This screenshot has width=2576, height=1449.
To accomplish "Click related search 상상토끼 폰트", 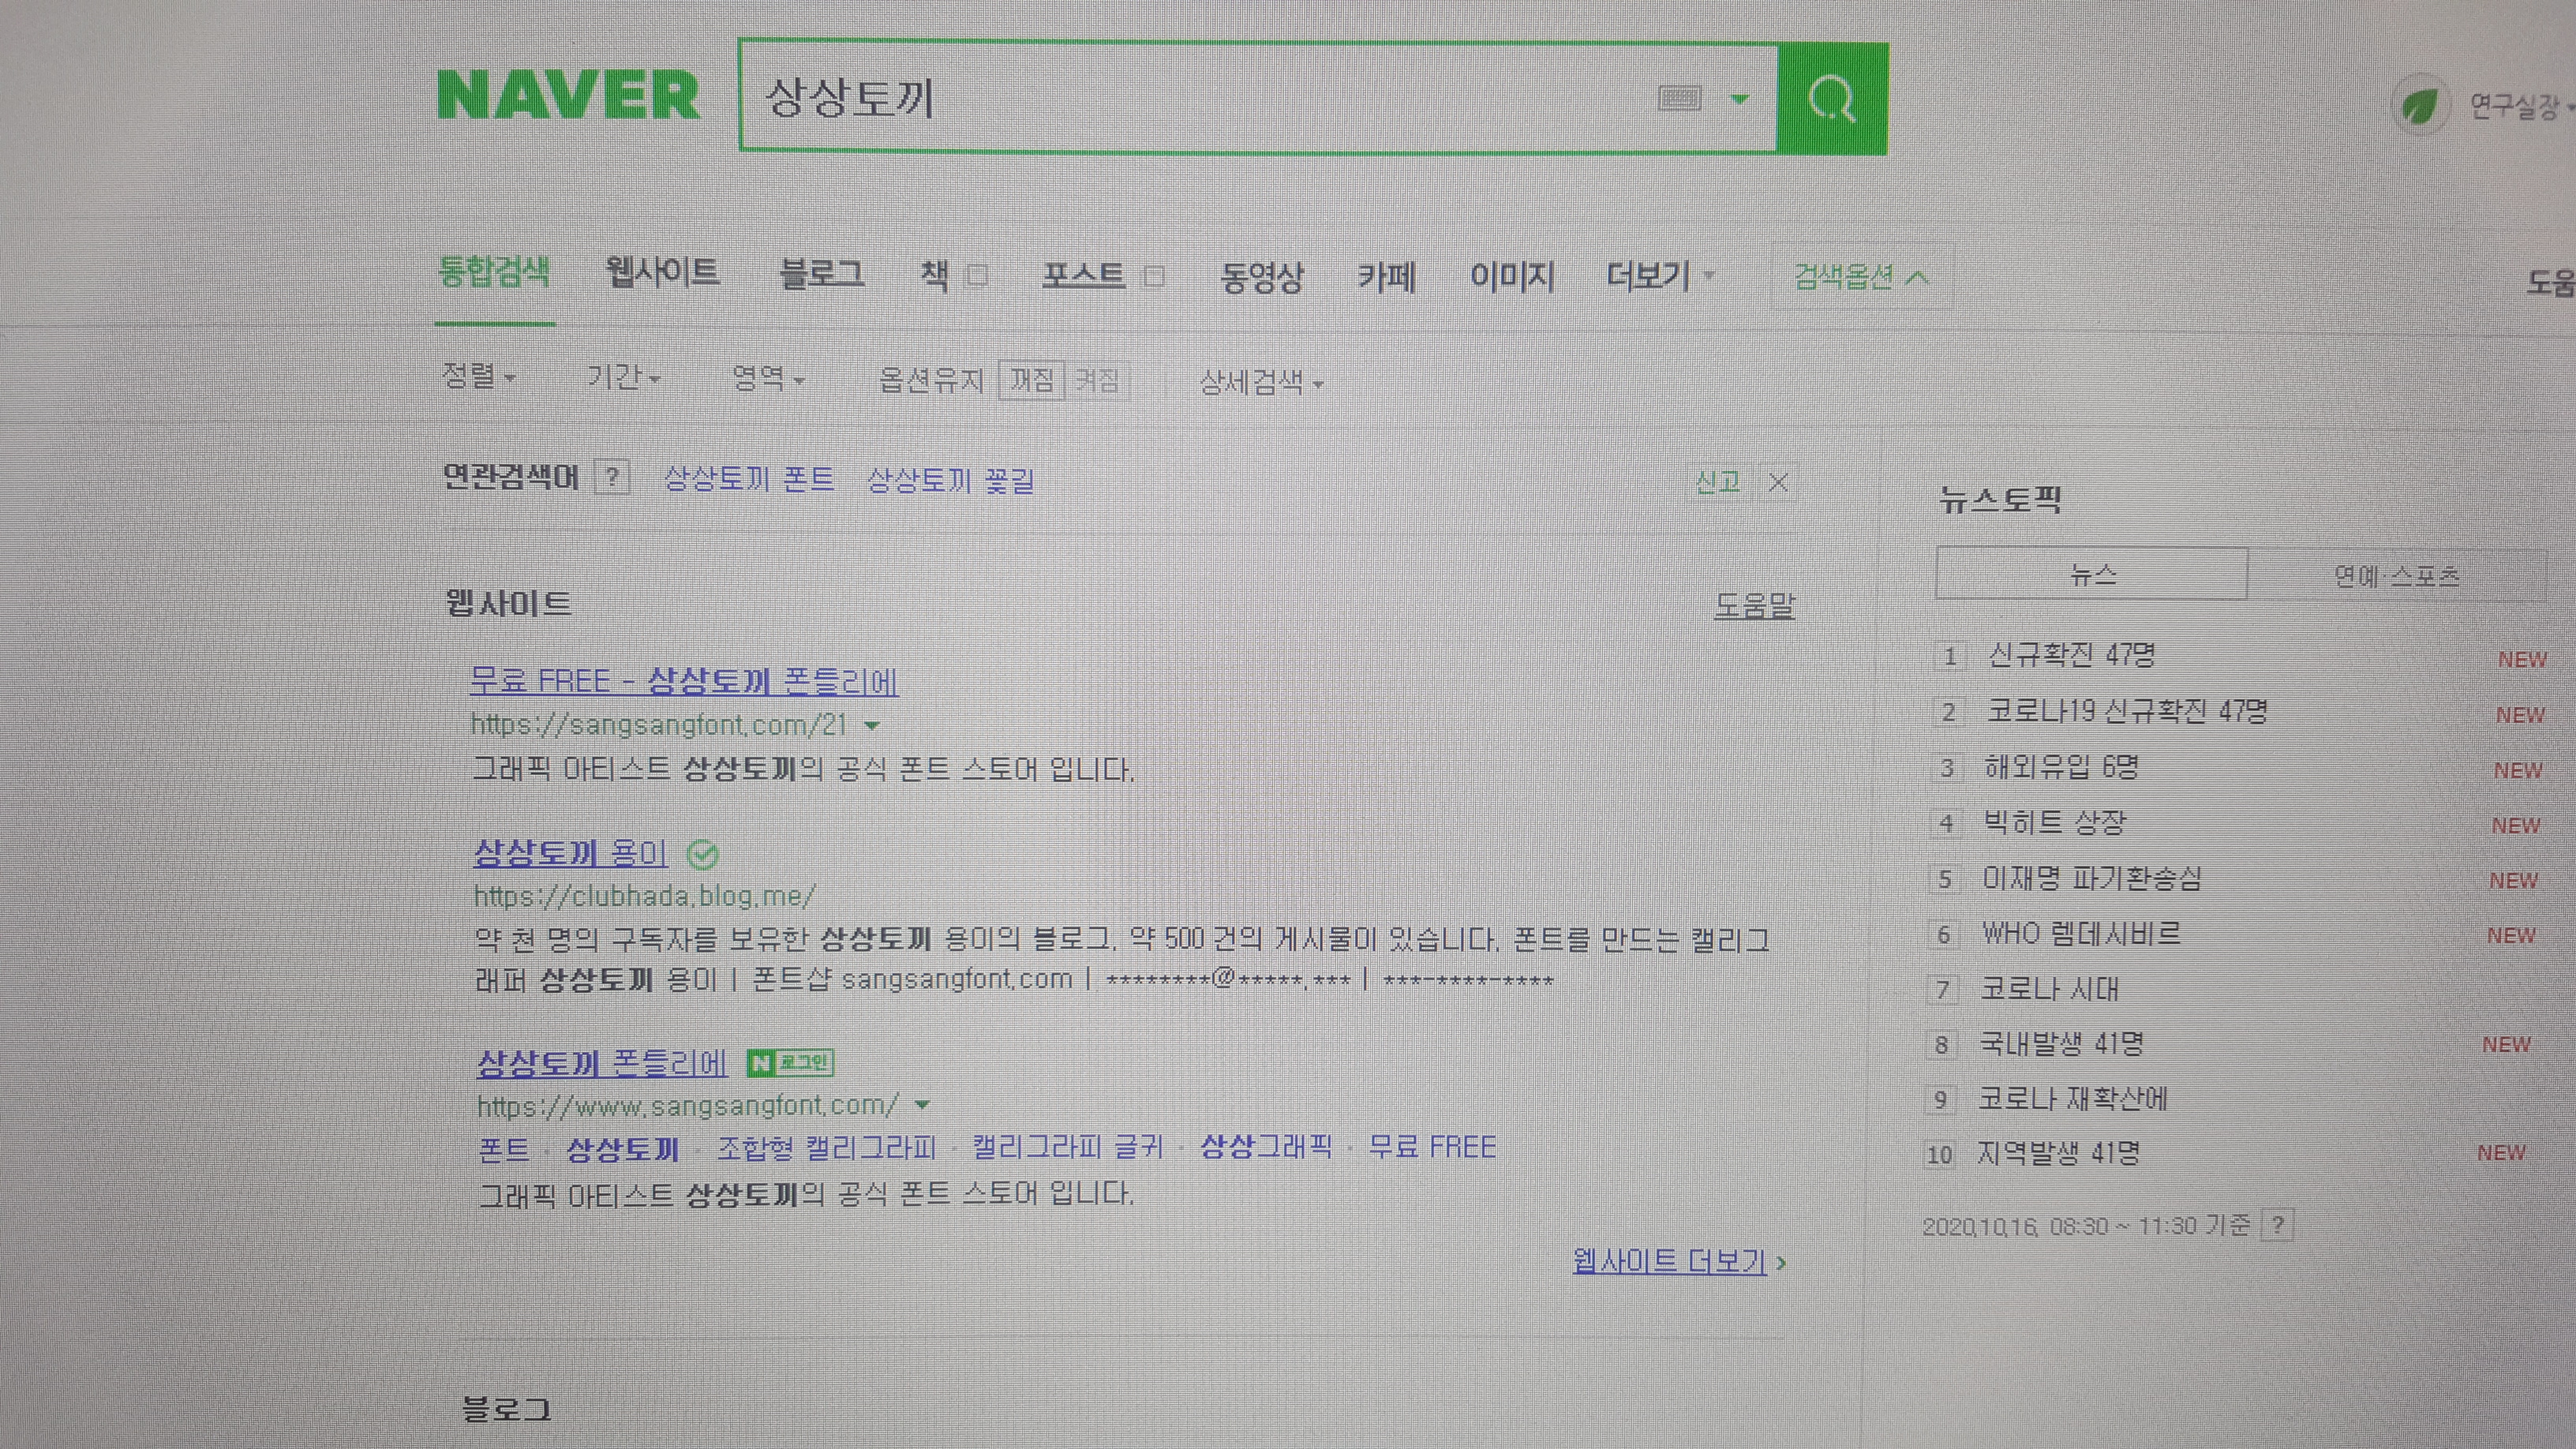I will [749, 479].
